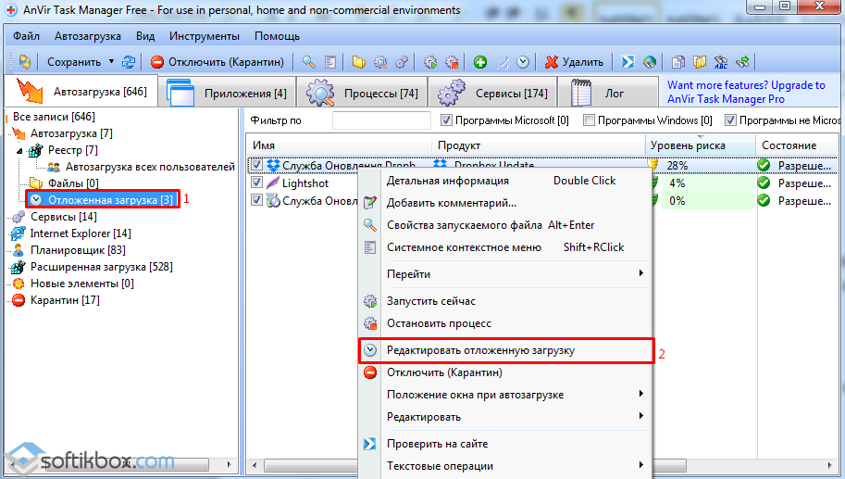845x479 pixels.
Task: Click the green plus add-entry toolbar icon
Action: click(480, 62)
